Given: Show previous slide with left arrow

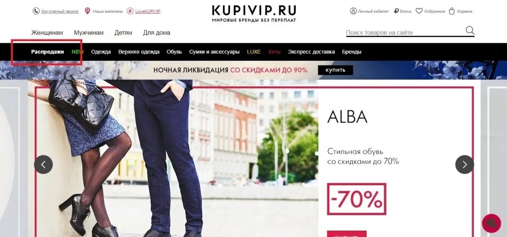Looking at the screenshot, I should pos(43,164).
